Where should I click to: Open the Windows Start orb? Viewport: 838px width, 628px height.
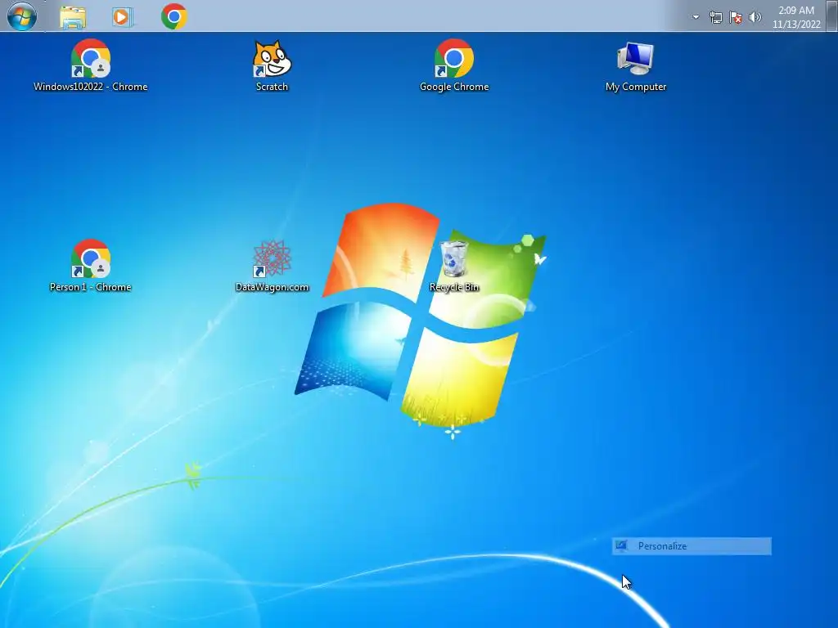pos(22,16)
